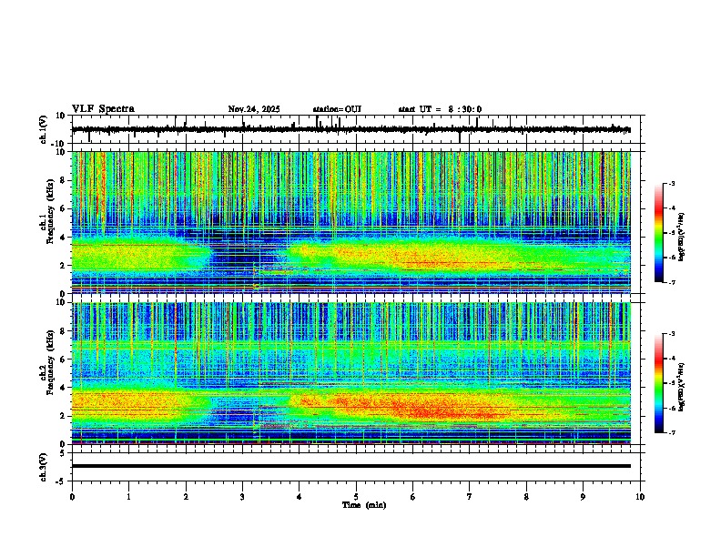Image resolution: width=721 pixels, height=557 pixels.
Task: Click time axis tick label '3'
Action: [x=242, y=497]
